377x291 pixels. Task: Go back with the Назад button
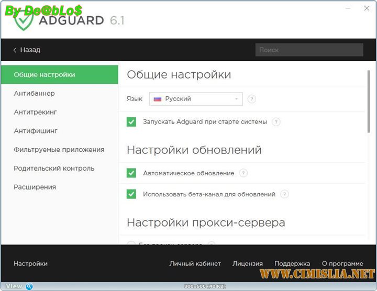click(x=27, y=50)
